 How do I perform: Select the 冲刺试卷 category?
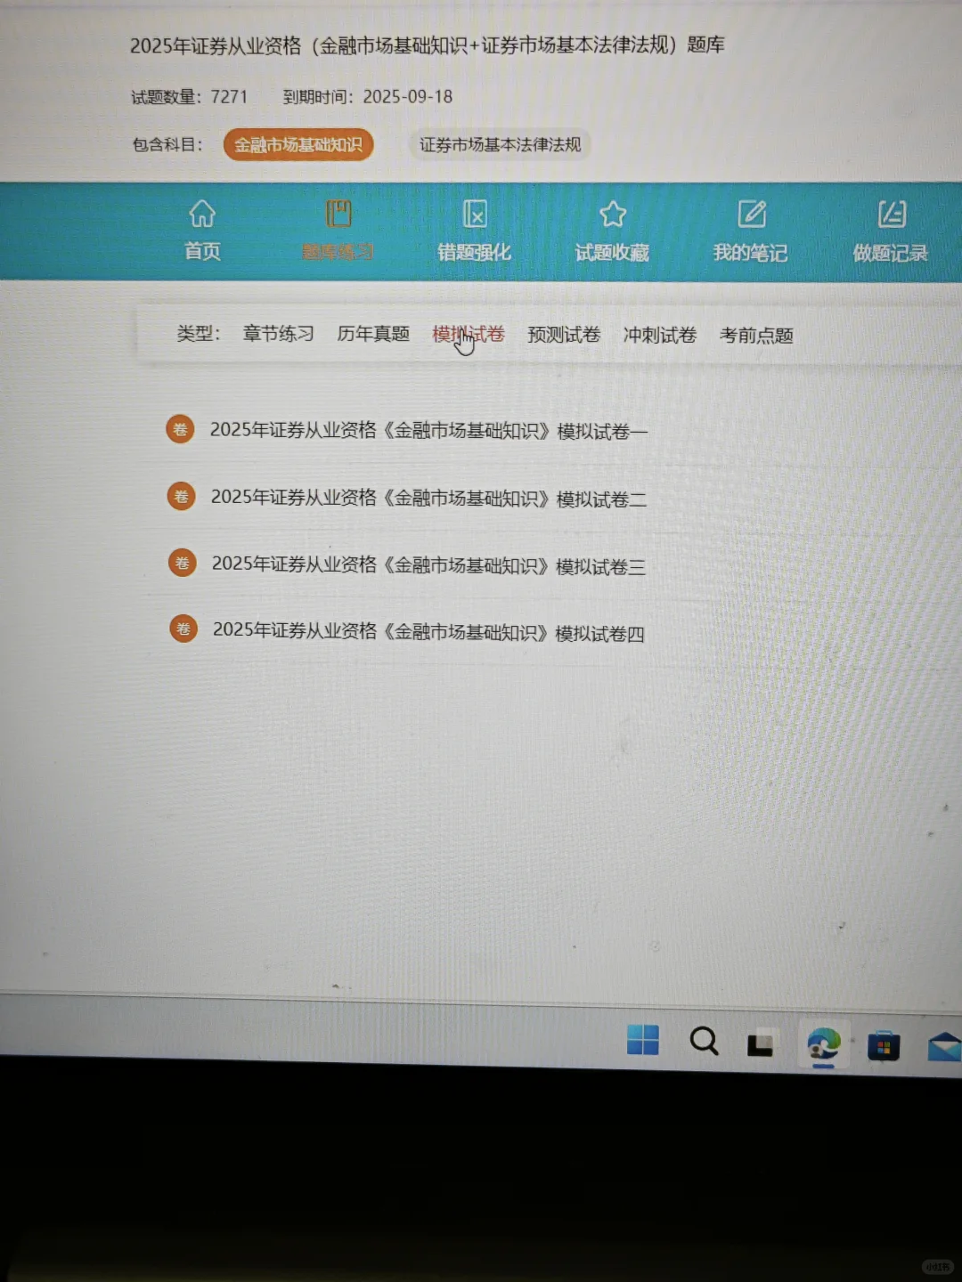click(x=659, y=336)
